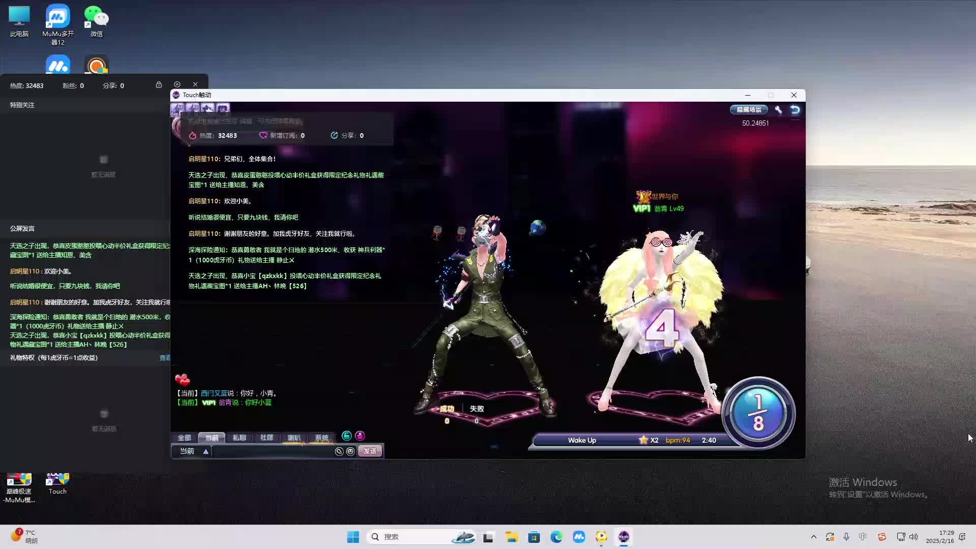Image resolution: width=976 pixels, height=549 pixels.
Task: Click the blue return arrow icon
Action: [795, 109]
